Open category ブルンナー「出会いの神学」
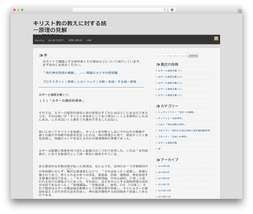Viewport: 253px width, 214px height. pyautogui.click(x=173, y=137)
